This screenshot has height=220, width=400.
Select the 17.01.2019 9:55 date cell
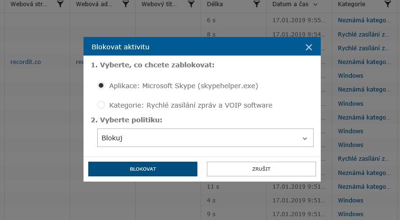point(299,20)
